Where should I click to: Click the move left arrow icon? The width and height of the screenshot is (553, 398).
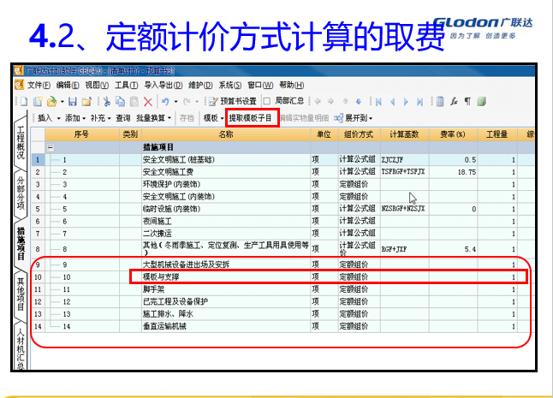[x=318, y=102]
